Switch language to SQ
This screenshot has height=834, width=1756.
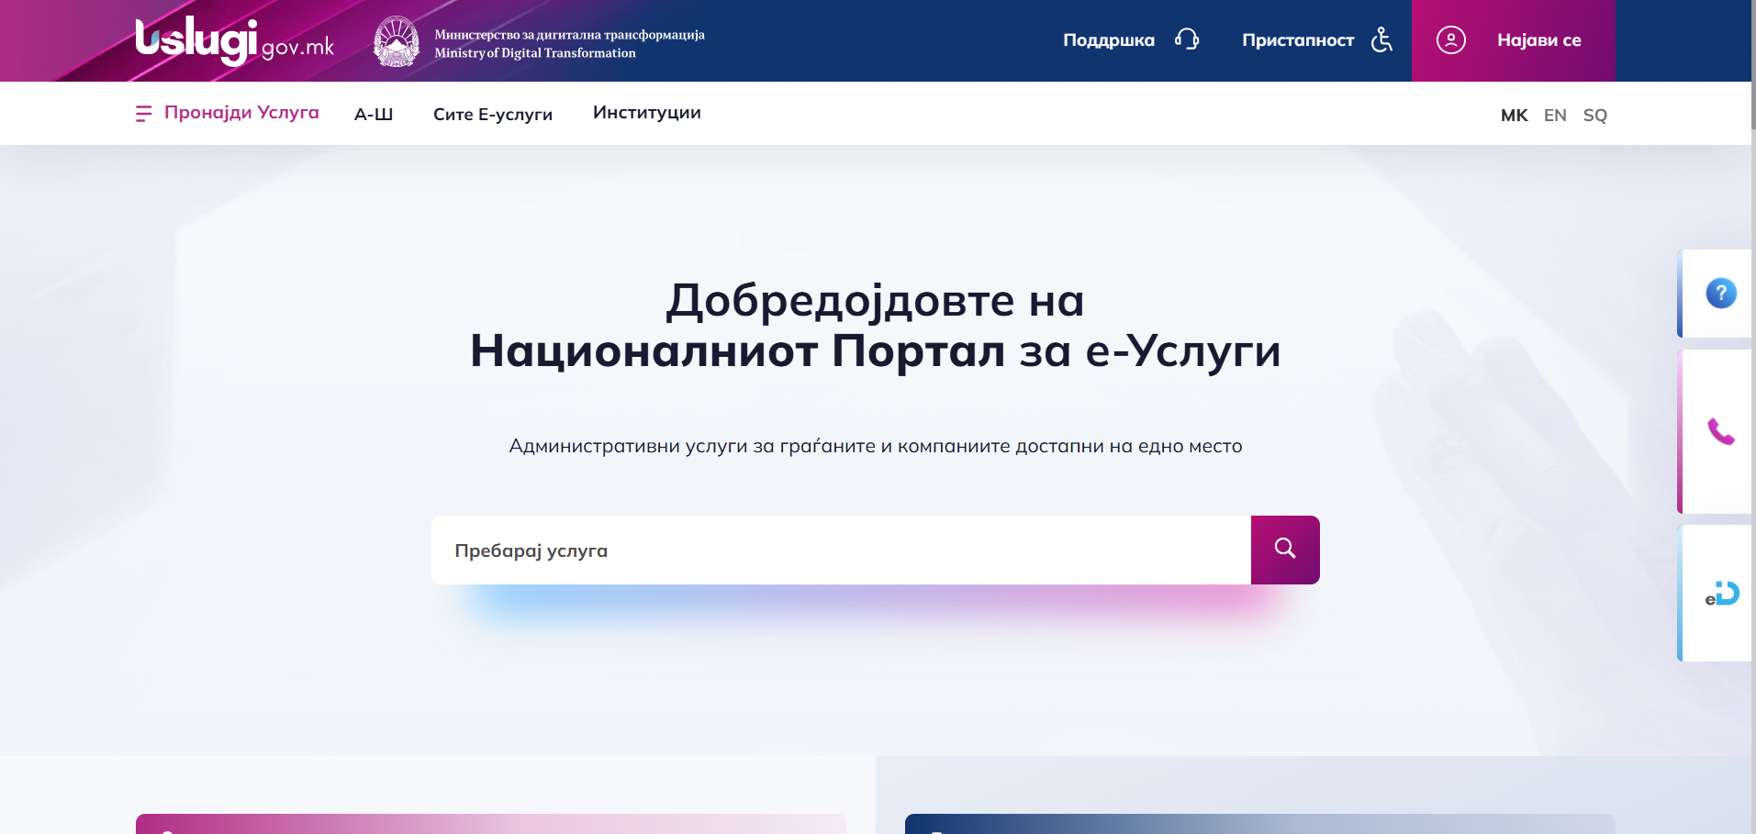[1595, 115]
